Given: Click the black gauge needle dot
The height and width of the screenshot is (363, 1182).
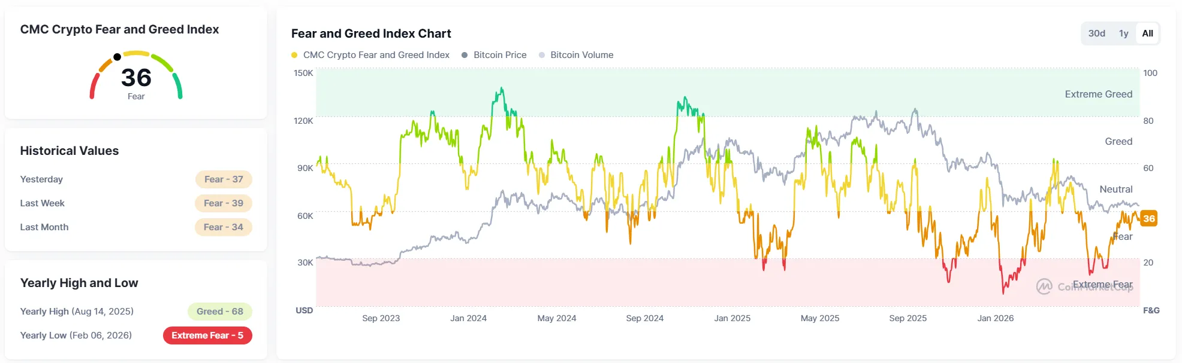Looking at the screenshot, I should coord(117,57).
